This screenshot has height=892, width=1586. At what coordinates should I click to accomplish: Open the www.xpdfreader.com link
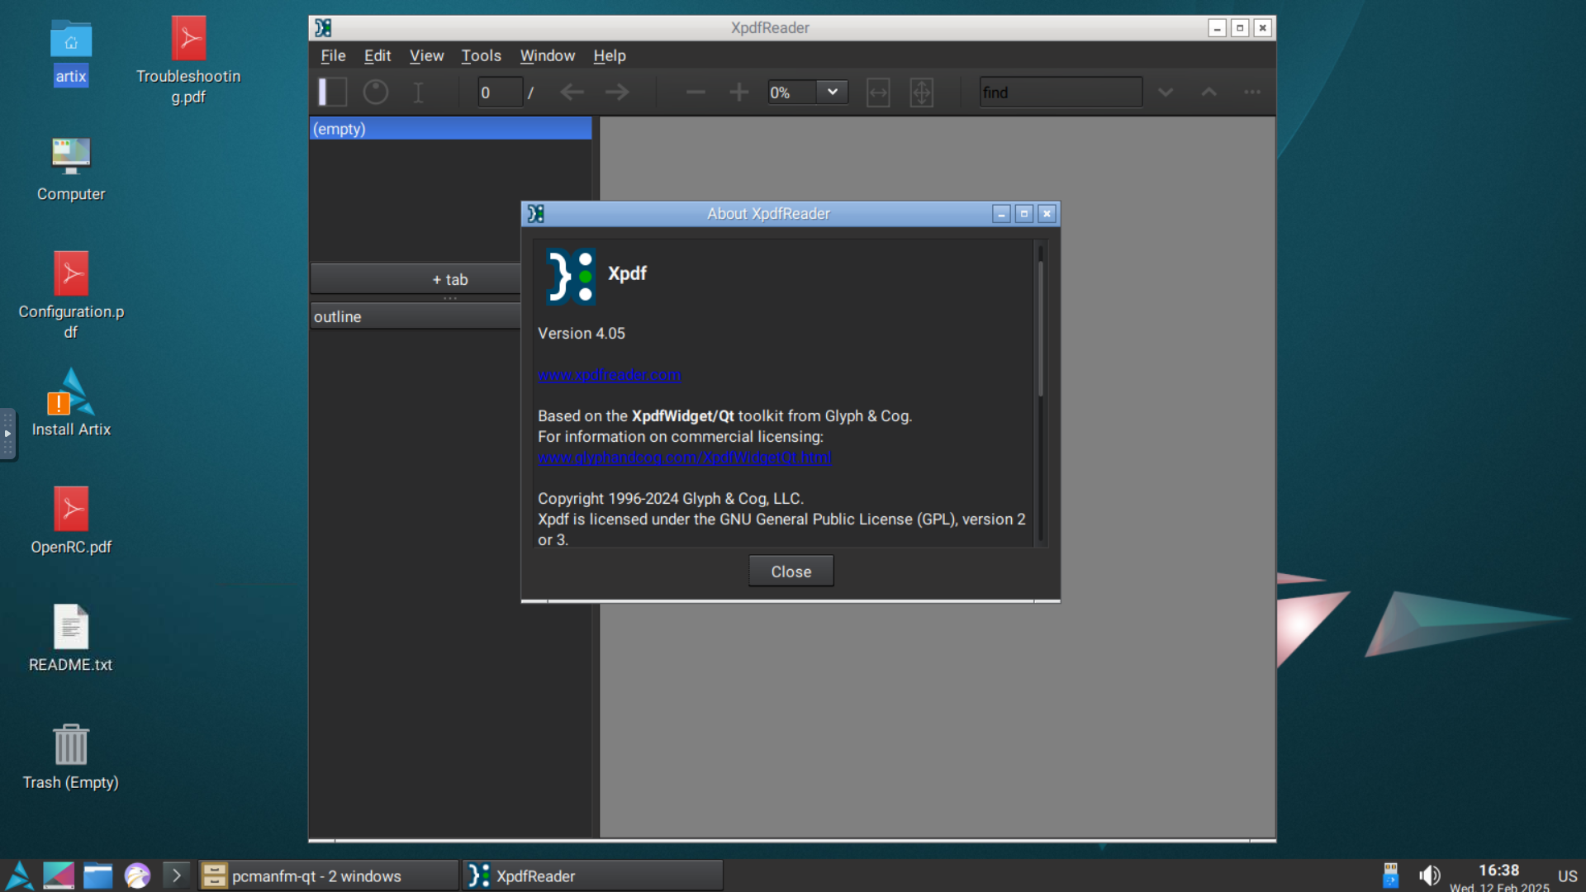coord(610,374)
